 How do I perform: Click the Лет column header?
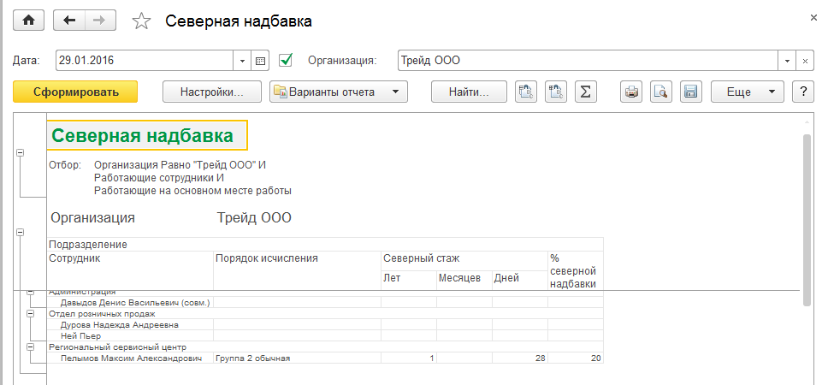click(409, 280)
